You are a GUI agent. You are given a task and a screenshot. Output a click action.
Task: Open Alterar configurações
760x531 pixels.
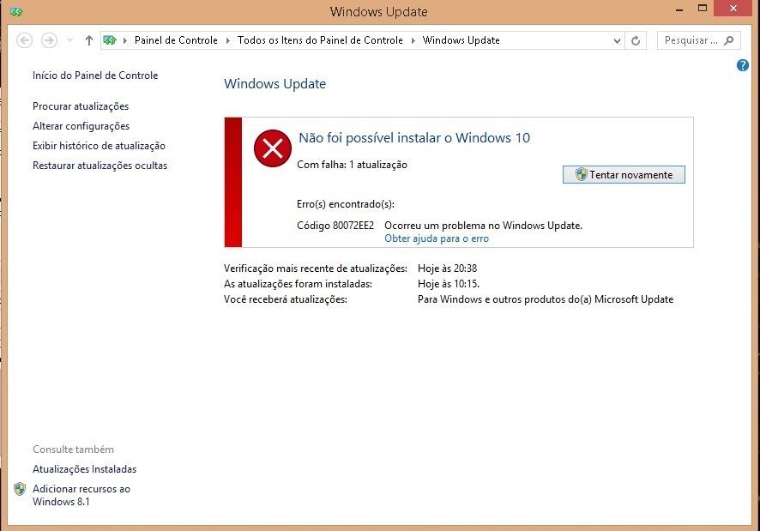click(x=81, y=126)
